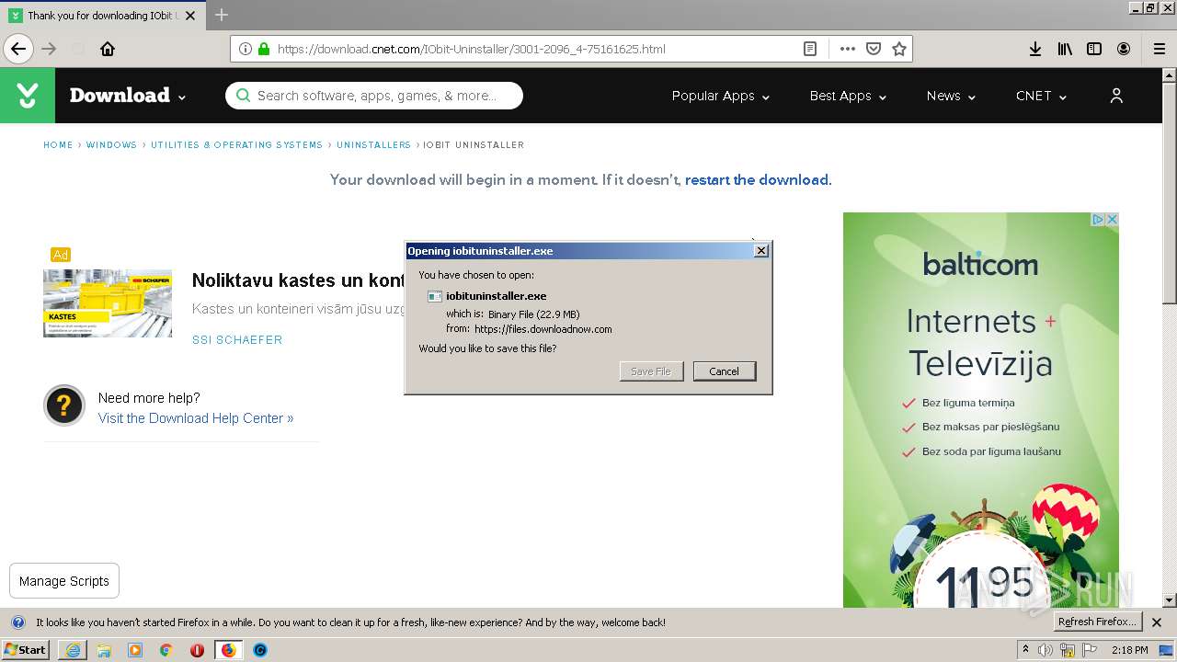Expand the Best Apps menu

pos(848,96)
